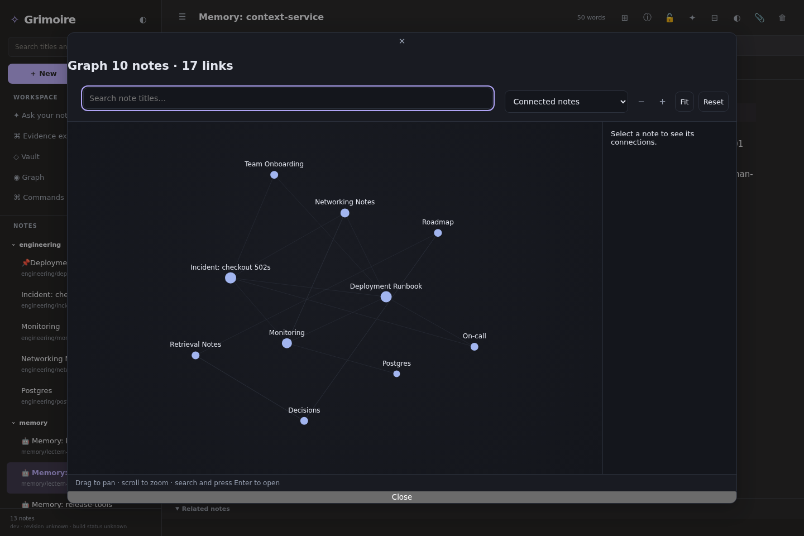Viewport: 804px width, 536px height.
Task: Click the grid plus icon in toolbar
Action: (x=625, y=18)
